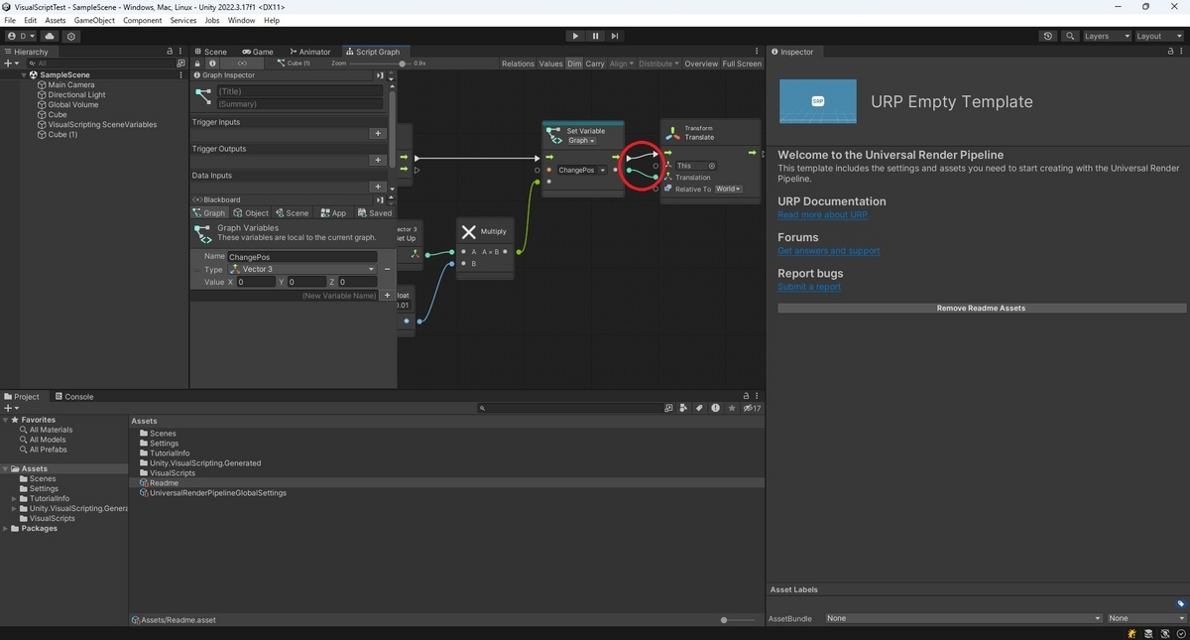Viewport: 1190px width, 640px height.
Task: Switch to Saved variables tab in Blackboard
Action: [x=374, y=212]
